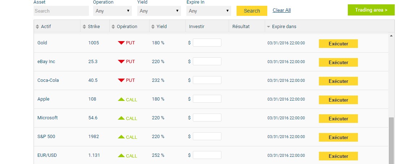The image size is (411, 164).
Task: Open the Operation filter dropdown
Action: coord(112,11)
